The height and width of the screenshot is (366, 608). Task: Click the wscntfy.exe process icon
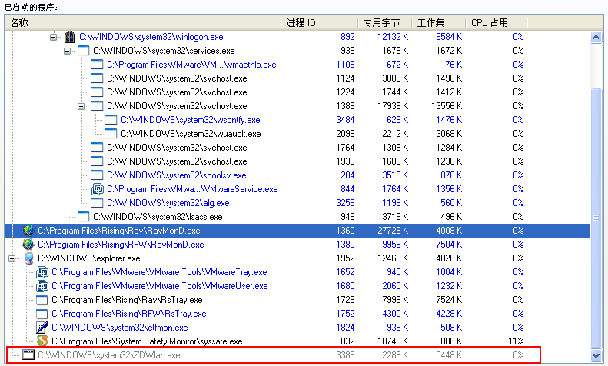pyautogui.click(x=111, y=120)
